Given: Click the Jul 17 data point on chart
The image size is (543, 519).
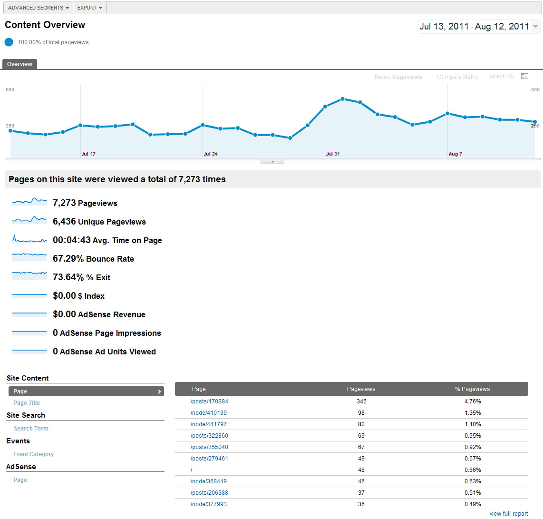Looking at the screenshot, I should click(x=80, y=125).
